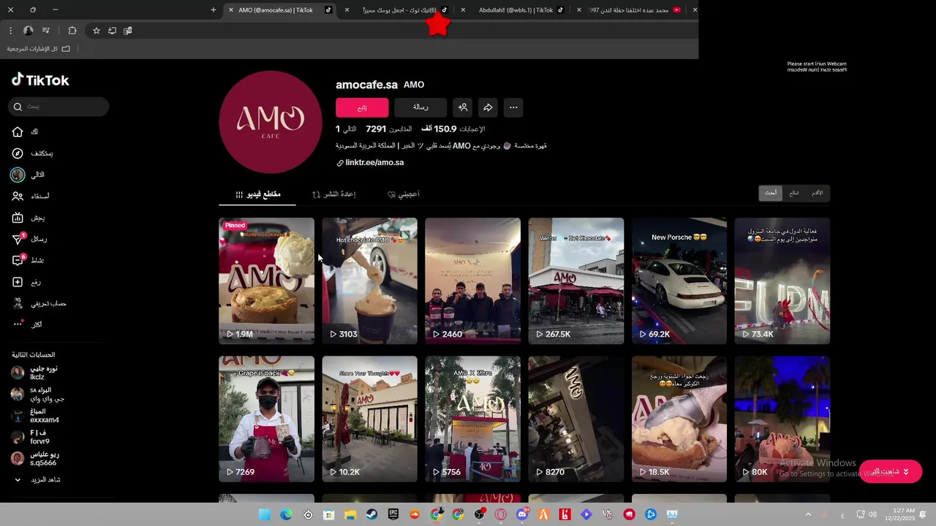Click the Message button 'رسالة'
This screenshot has height=526, width=936.
(x=420, y=107)
